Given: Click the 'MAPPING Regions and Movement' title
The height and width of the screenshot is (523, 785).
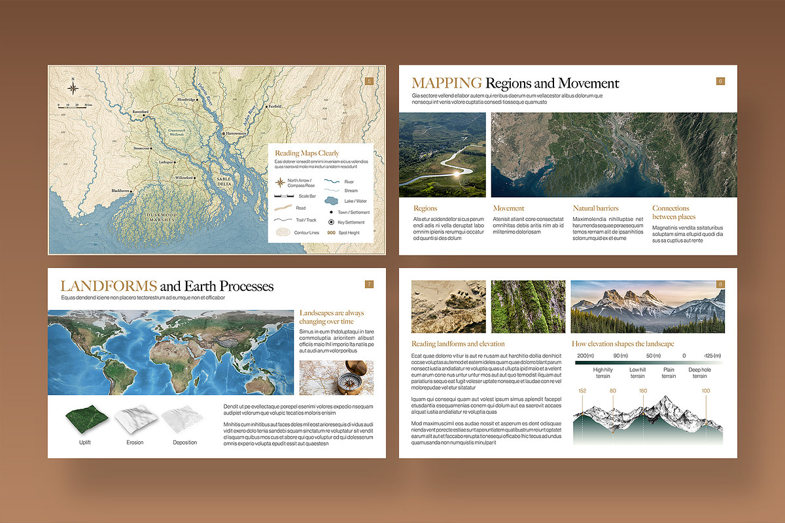Looking at the screenshot, I should coord(515,83).
